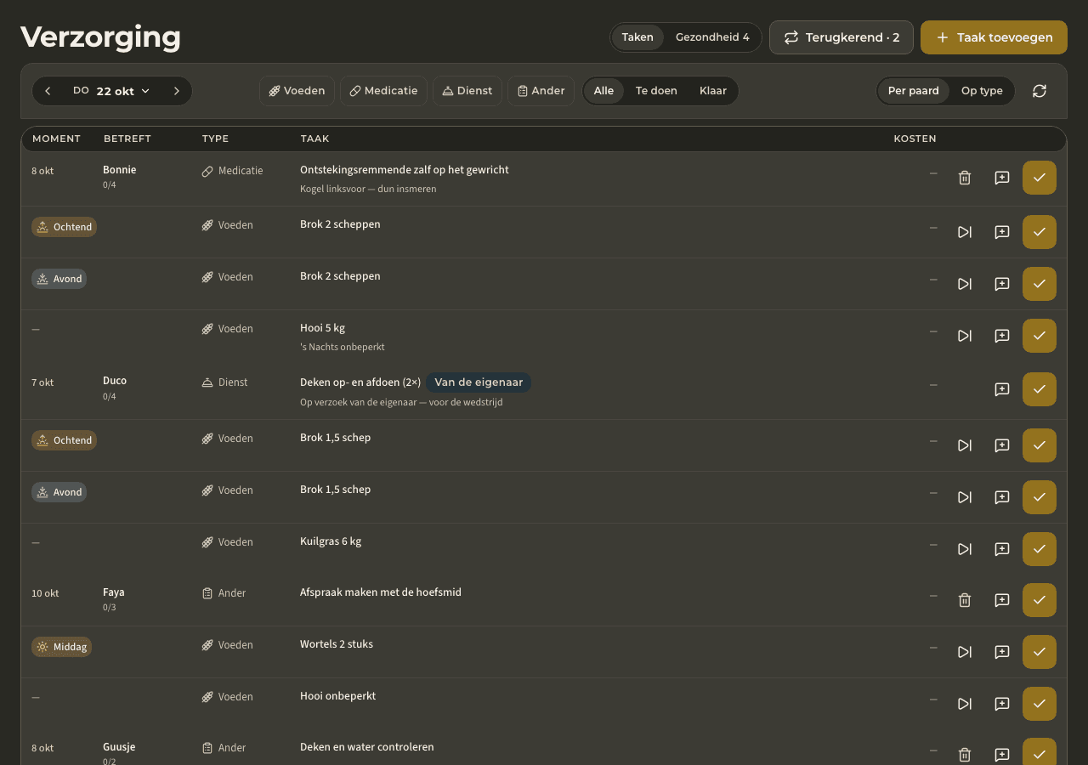Skip the Hooi onbeperkt feeding
The image size is (1088, 765).
coord(965,704)
